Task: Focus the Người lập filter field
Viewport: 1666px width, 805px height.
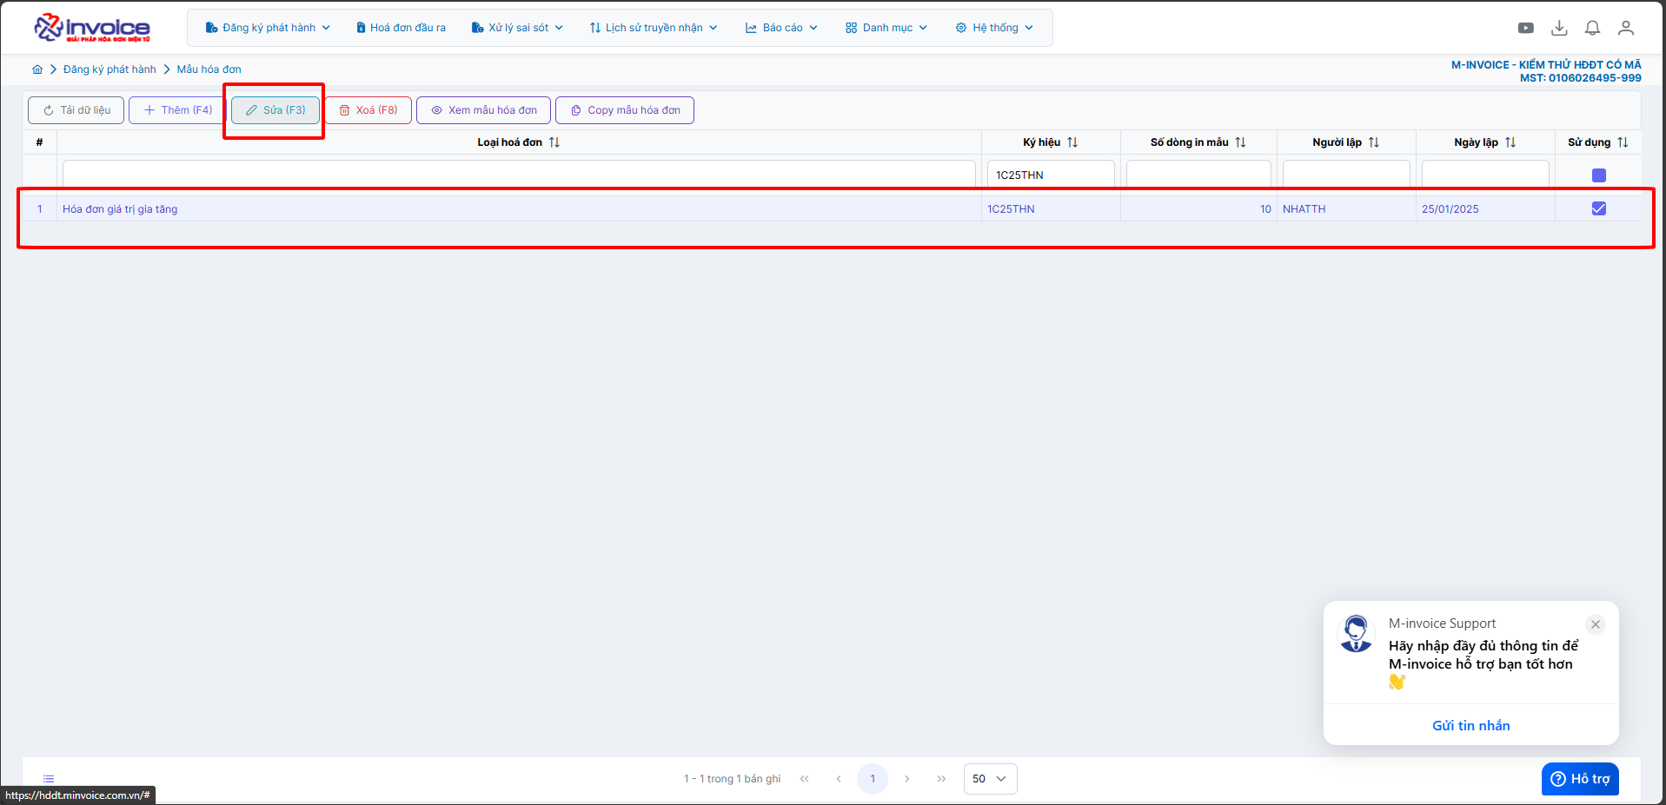Action: coord(1346,175)
